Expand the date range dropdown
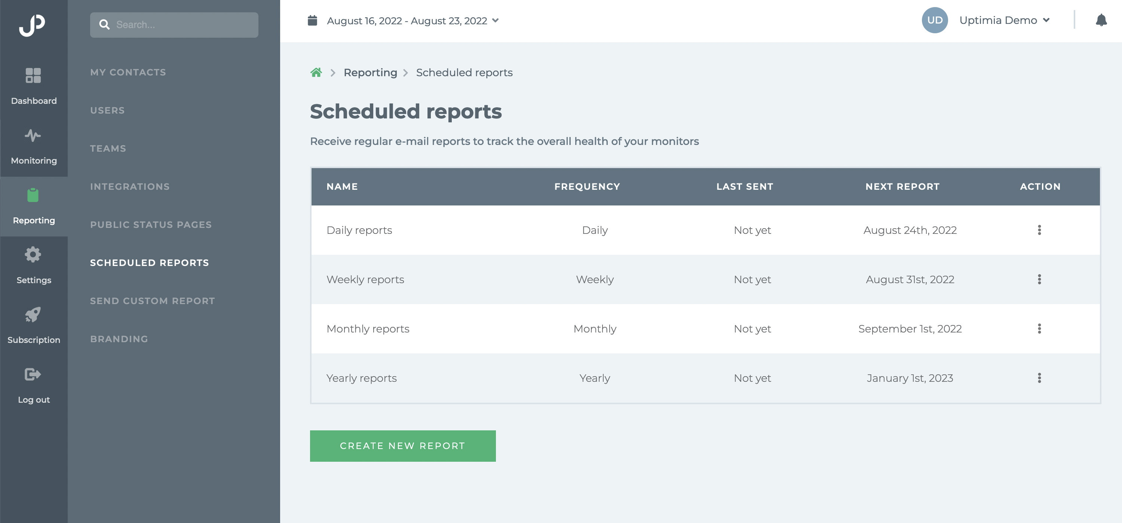The width and height of the screenshot is (1122, 523). tap(495, 21)
